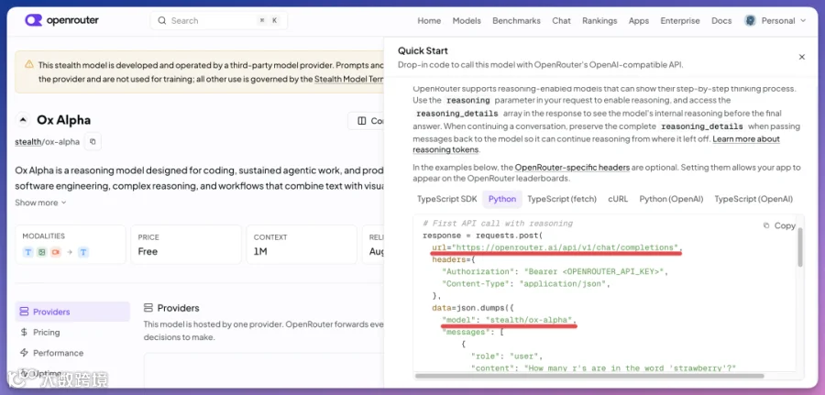Click the video modality icon
Image resolution: width=825 pixels, height=395 pixels.
click(56, 252)
